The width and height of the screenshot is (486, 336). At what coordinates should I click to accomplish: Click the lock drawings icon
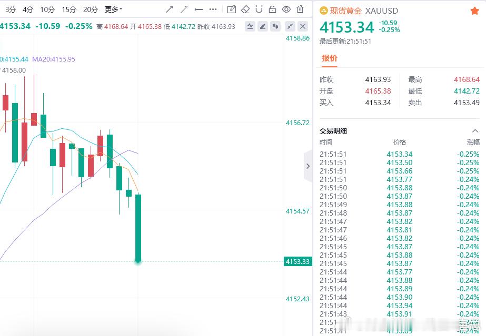tap(273, 9)
